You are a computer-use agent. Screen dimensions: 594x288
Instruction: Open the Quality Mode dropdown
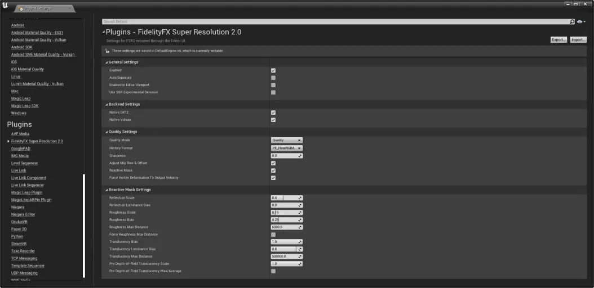(286, 140)
